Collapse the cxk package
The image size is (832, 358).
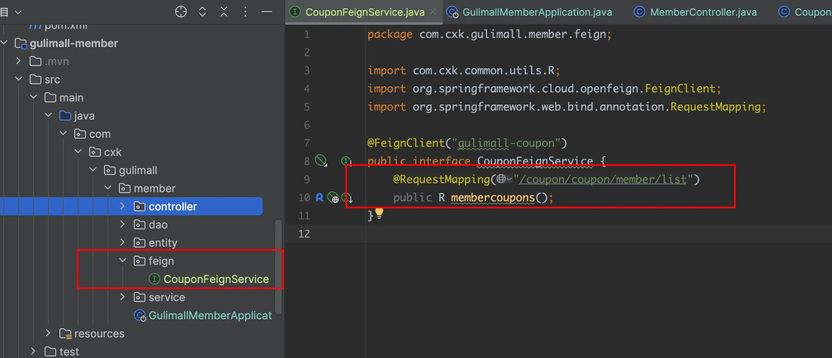coord(78,151)
